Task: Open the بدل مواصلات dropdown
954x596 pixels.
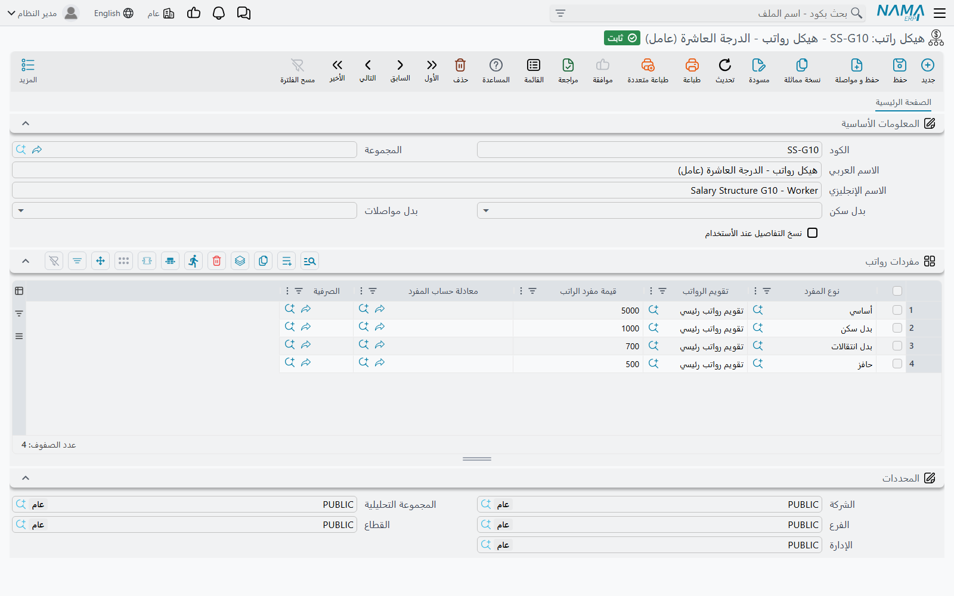Action: 184,210
